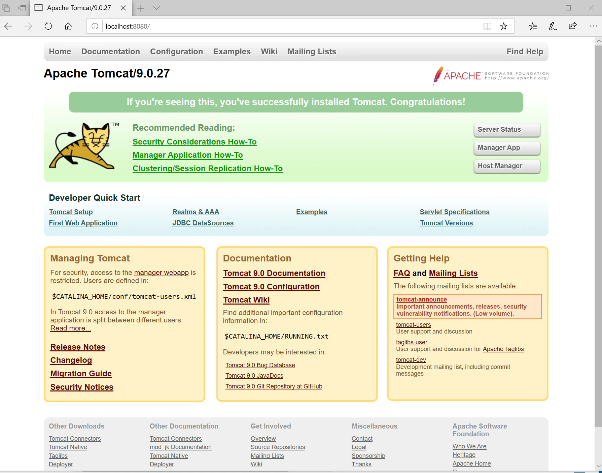Open Documentation in the top nav
This screenshot has height=473, width=602.
[x=110, y=52]
